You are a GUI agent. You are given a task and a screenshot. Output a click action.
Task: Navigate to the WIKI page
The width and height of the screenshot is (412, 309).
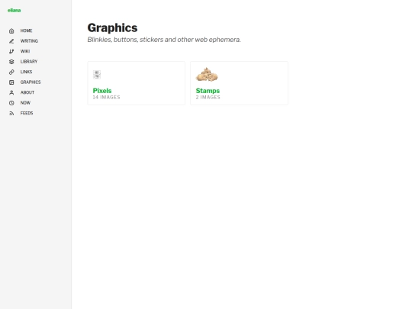[x=25, y=51]
